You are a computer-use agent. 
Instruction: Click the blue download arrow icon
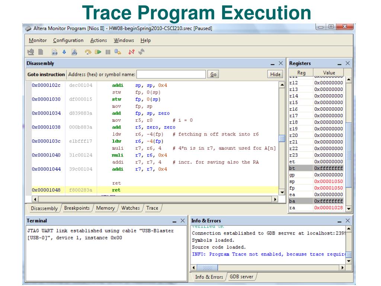pyautogui.click(x=64, y=52)
